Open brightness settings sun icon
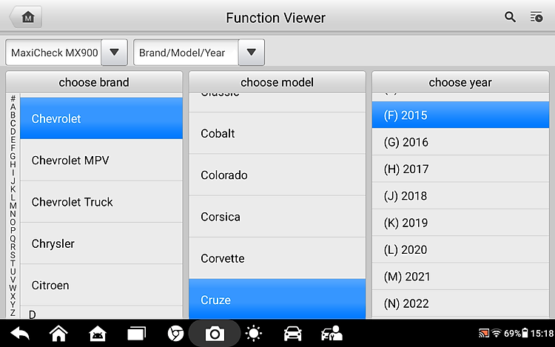 click(x=253, y=334)
